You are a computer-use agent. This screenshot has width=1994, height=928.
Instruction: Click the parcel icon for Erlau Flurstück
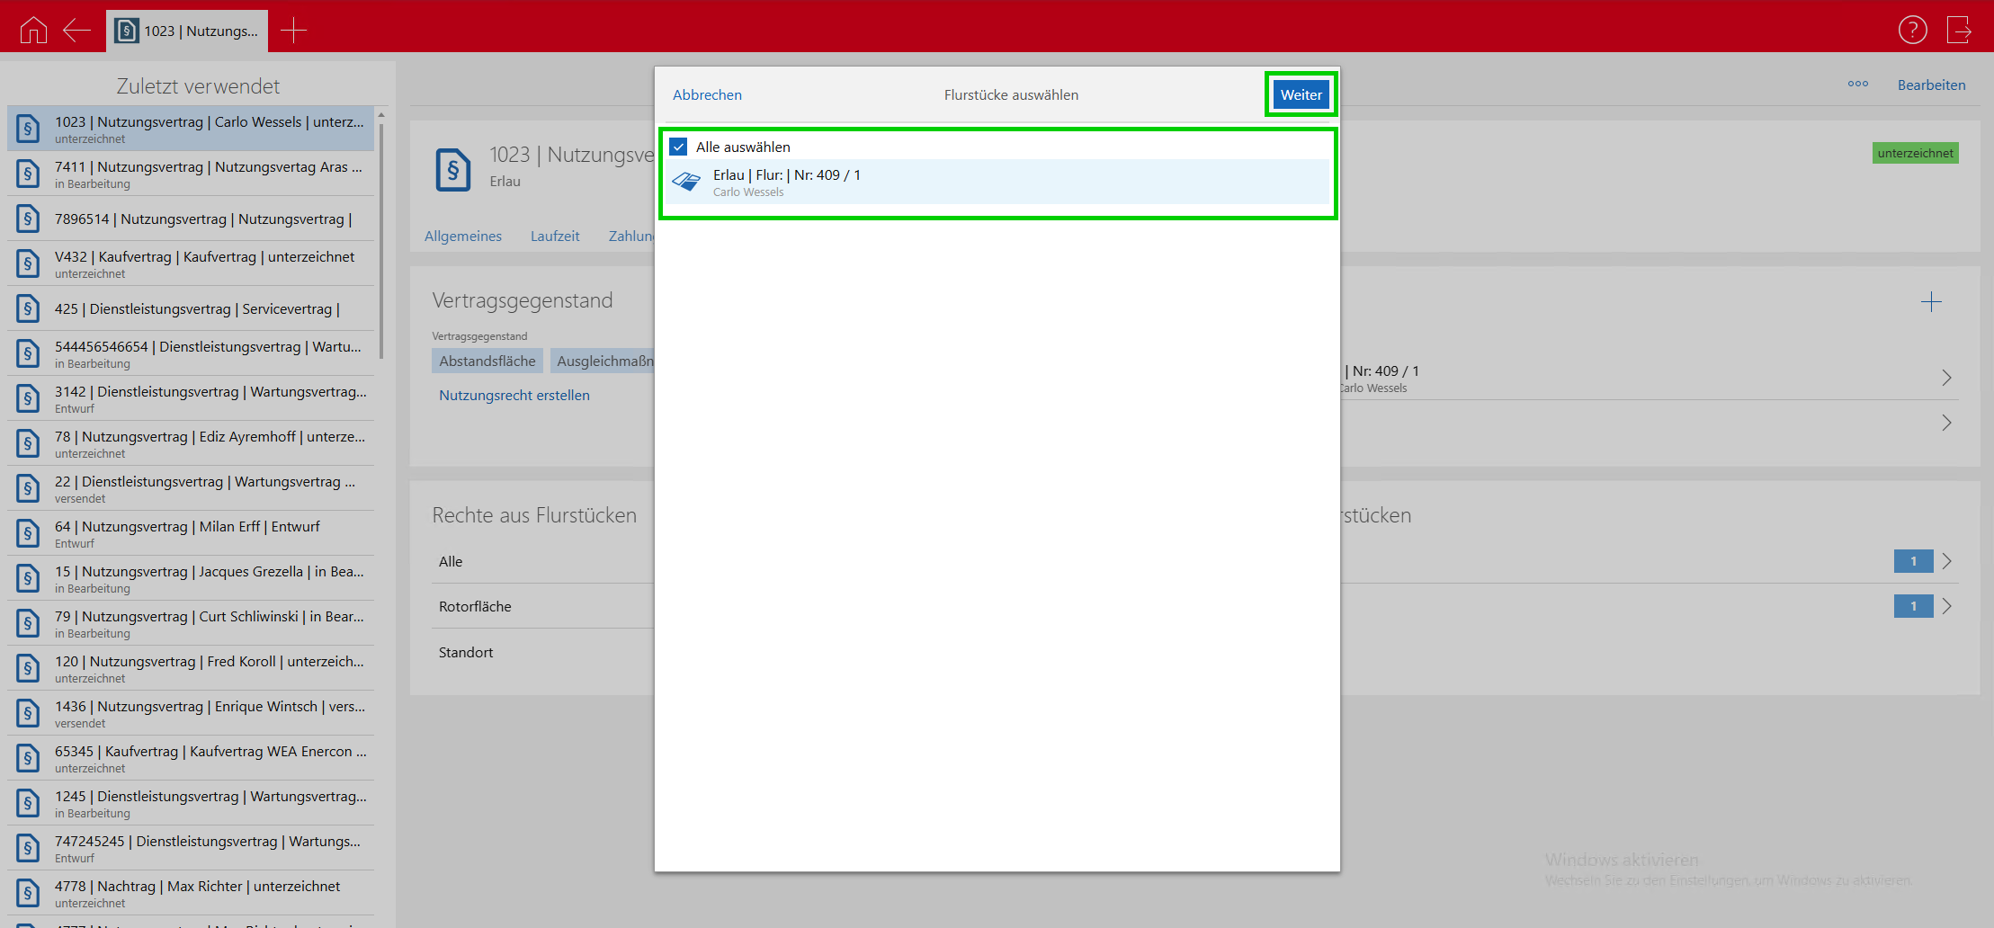pyautogui.click(x=686, y=183)
